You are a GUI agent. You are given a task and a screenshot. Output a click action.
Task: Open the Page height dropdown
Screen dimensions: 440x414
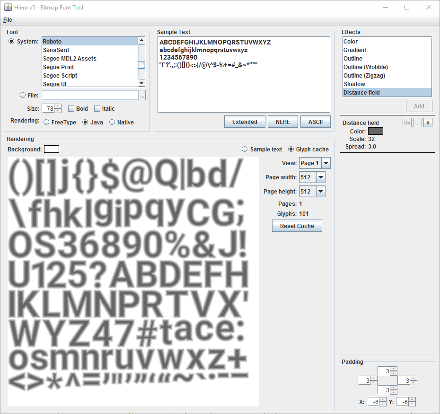tap(321, 192)
